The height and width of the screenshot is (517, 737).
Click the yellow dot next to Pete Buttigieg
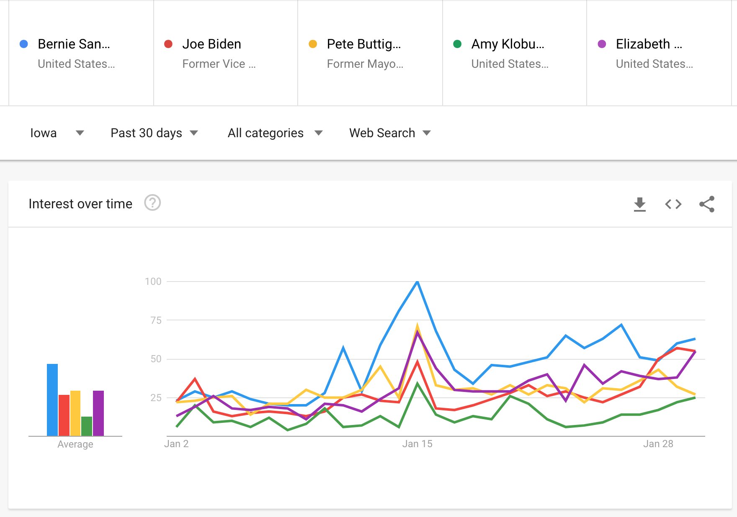click(x=313, y=44)
